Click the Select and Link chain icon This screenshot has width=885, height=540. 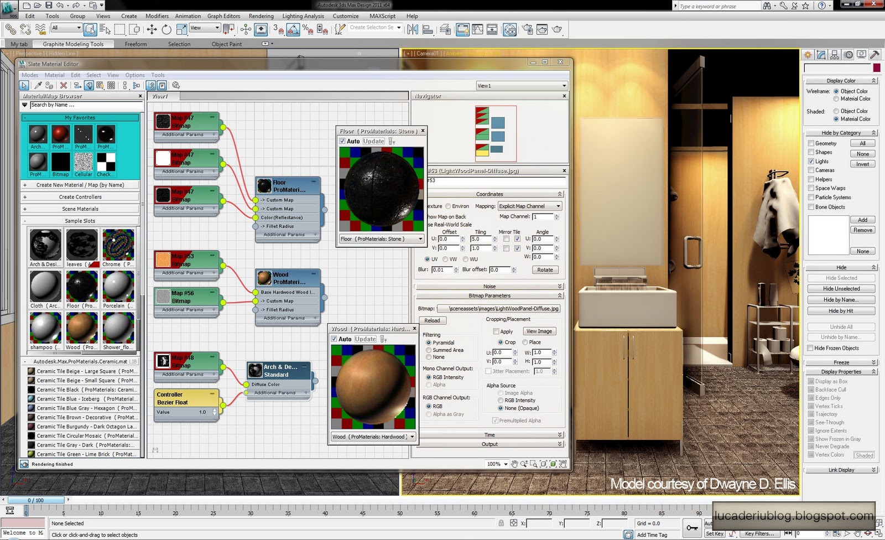pos(11,29)
